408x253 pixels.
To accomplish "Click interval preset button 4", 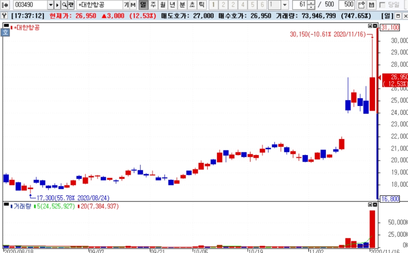I will [242, 4].
